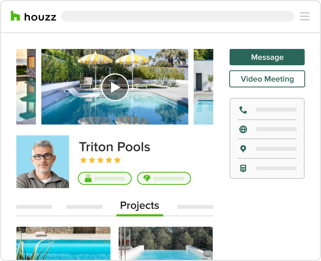Select the Projects tab
Viewport: 321px width, 261px height.
click(x=140, y=205)
